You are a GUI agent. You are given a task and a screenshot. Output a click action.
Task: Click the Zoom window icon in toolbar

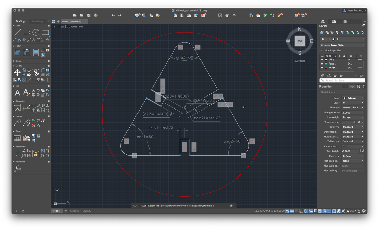click(x=220, y=15)
